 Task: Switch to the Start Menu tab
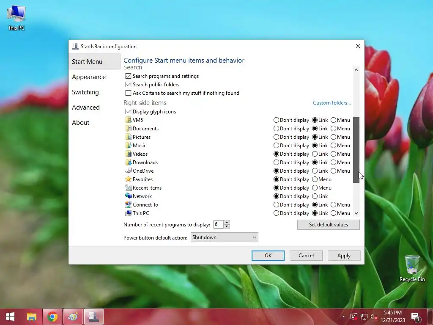[x=94, y=62]
